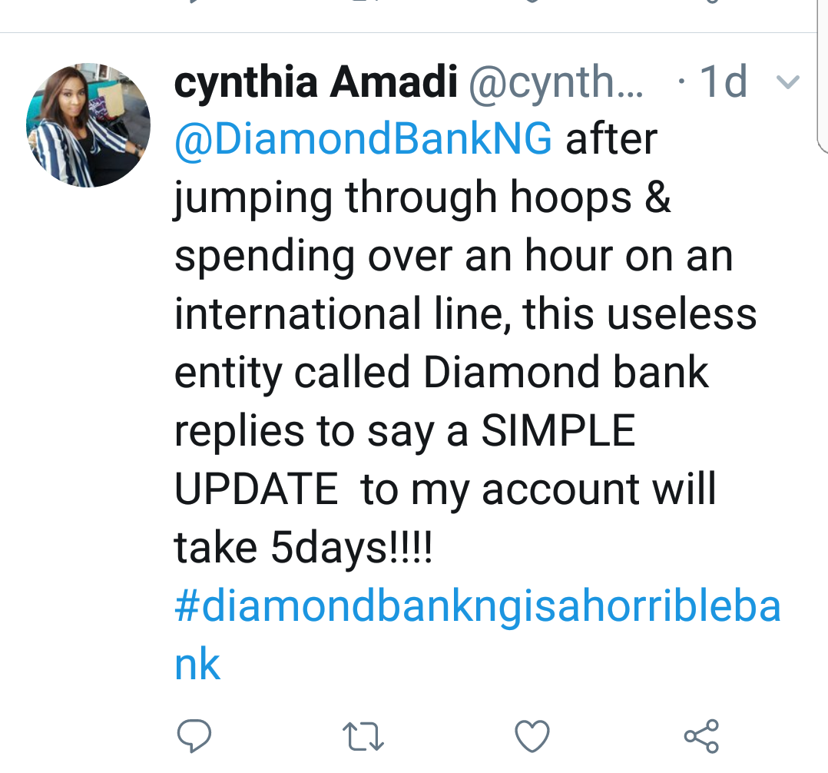Reply to cynthia Amadi's tweet

(194, 735)
